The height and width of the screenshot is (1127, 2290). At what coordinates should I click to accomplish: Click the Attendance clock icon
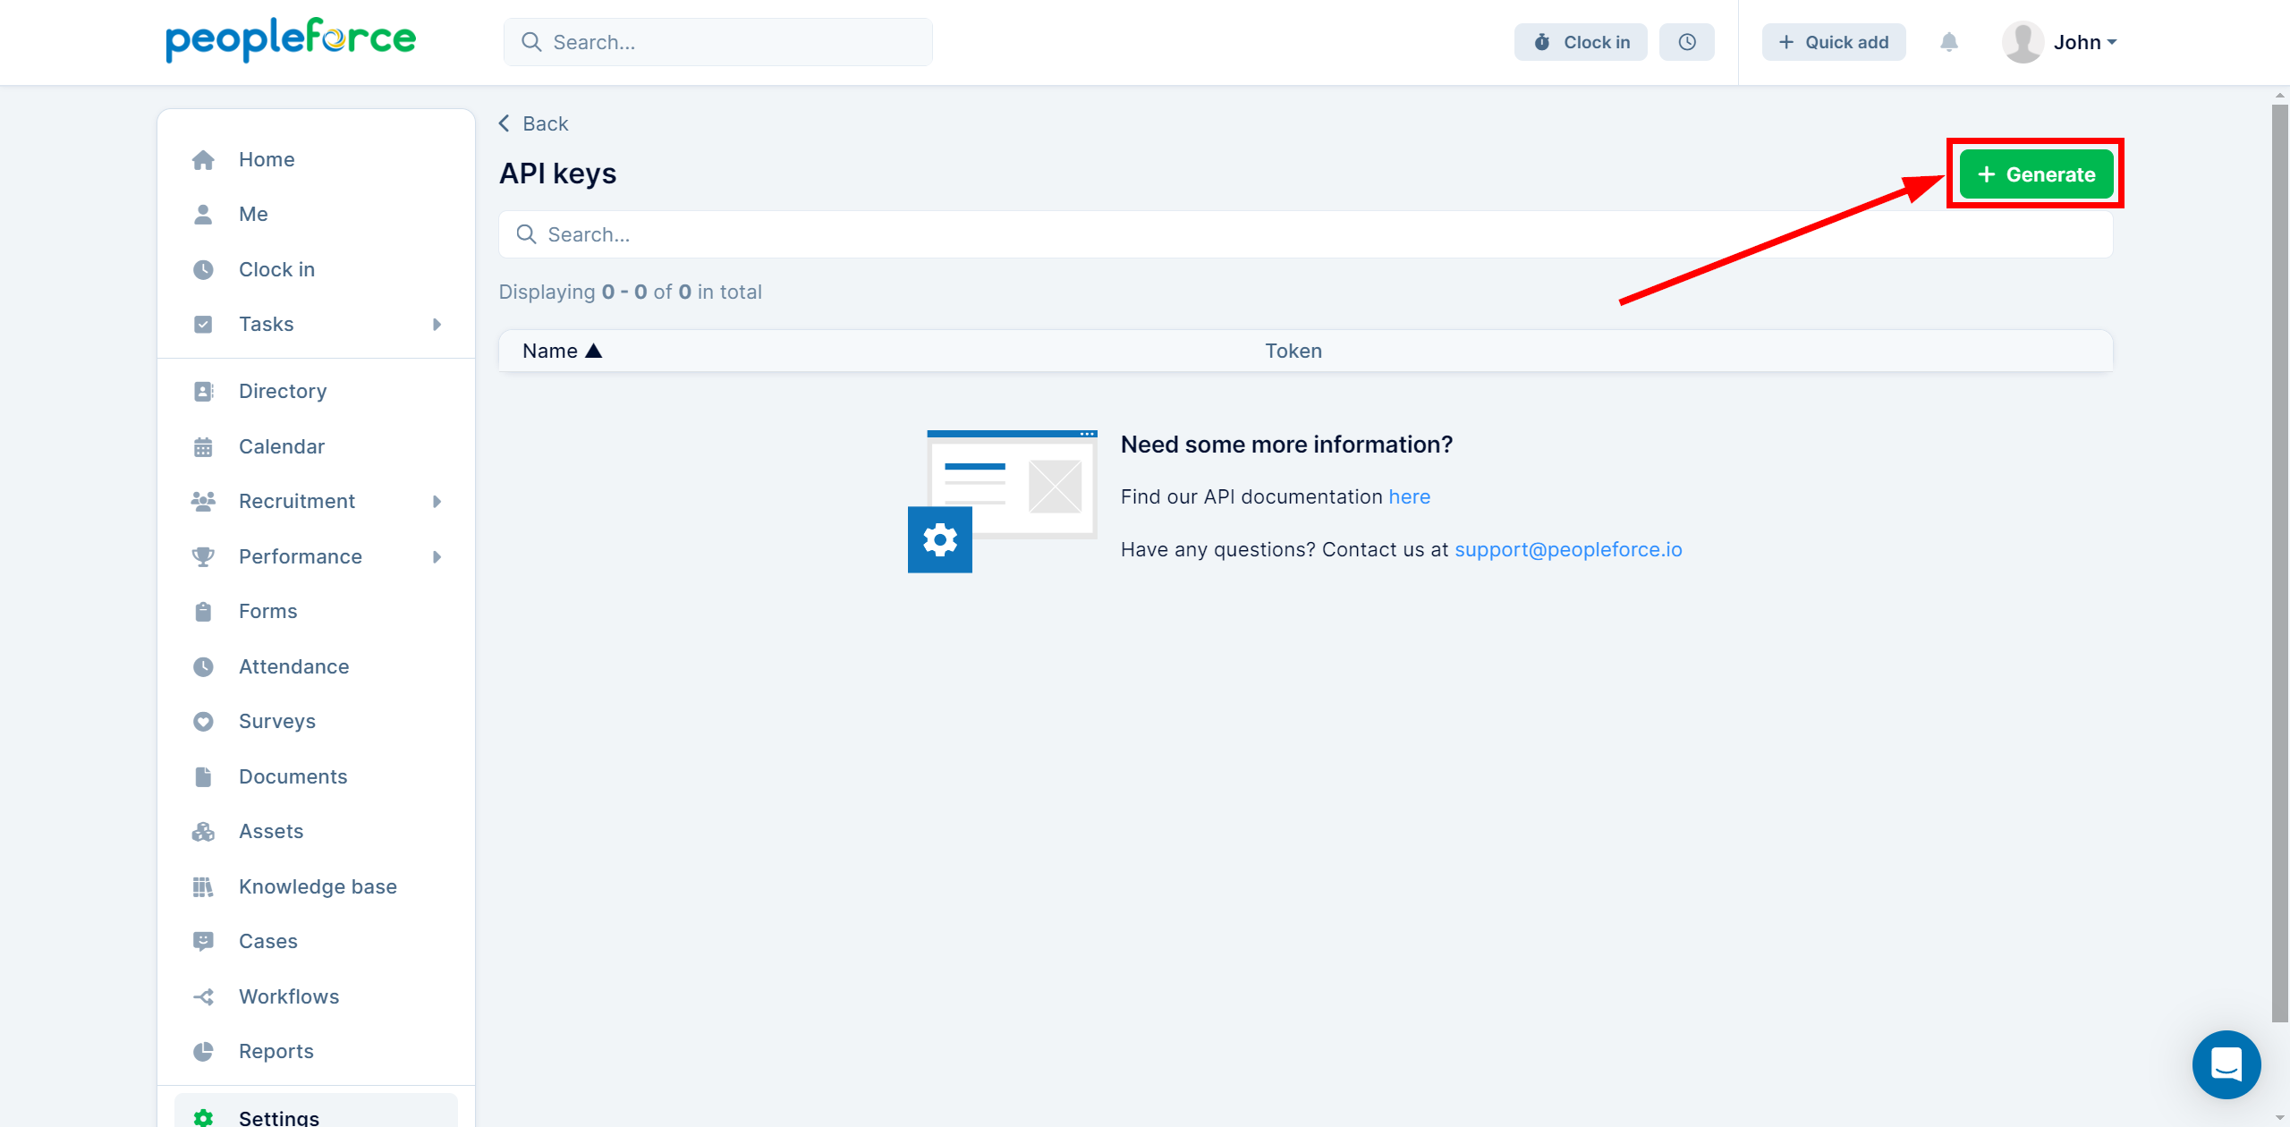click(203, 667)
